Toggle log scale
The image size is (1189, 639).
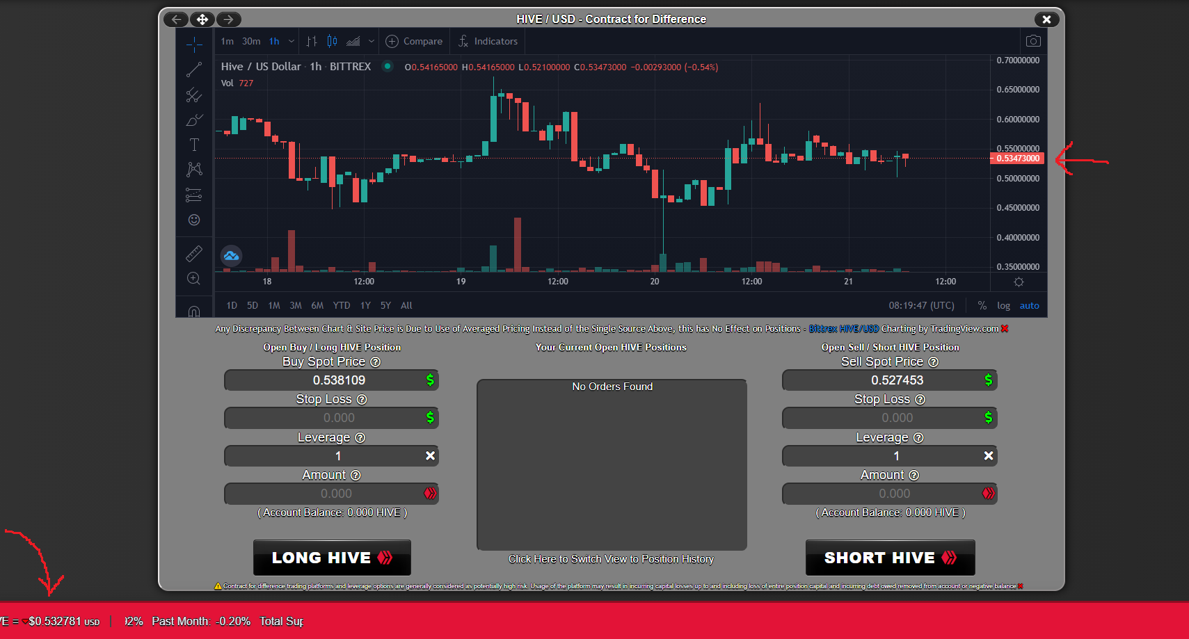[1003, 305]
